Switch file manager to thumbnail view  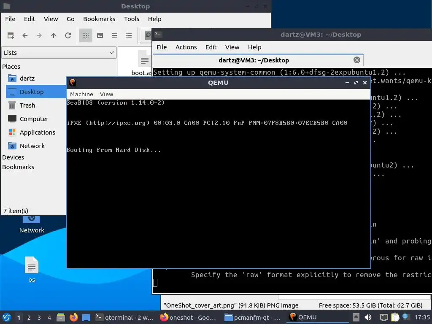tap(100, 35)
